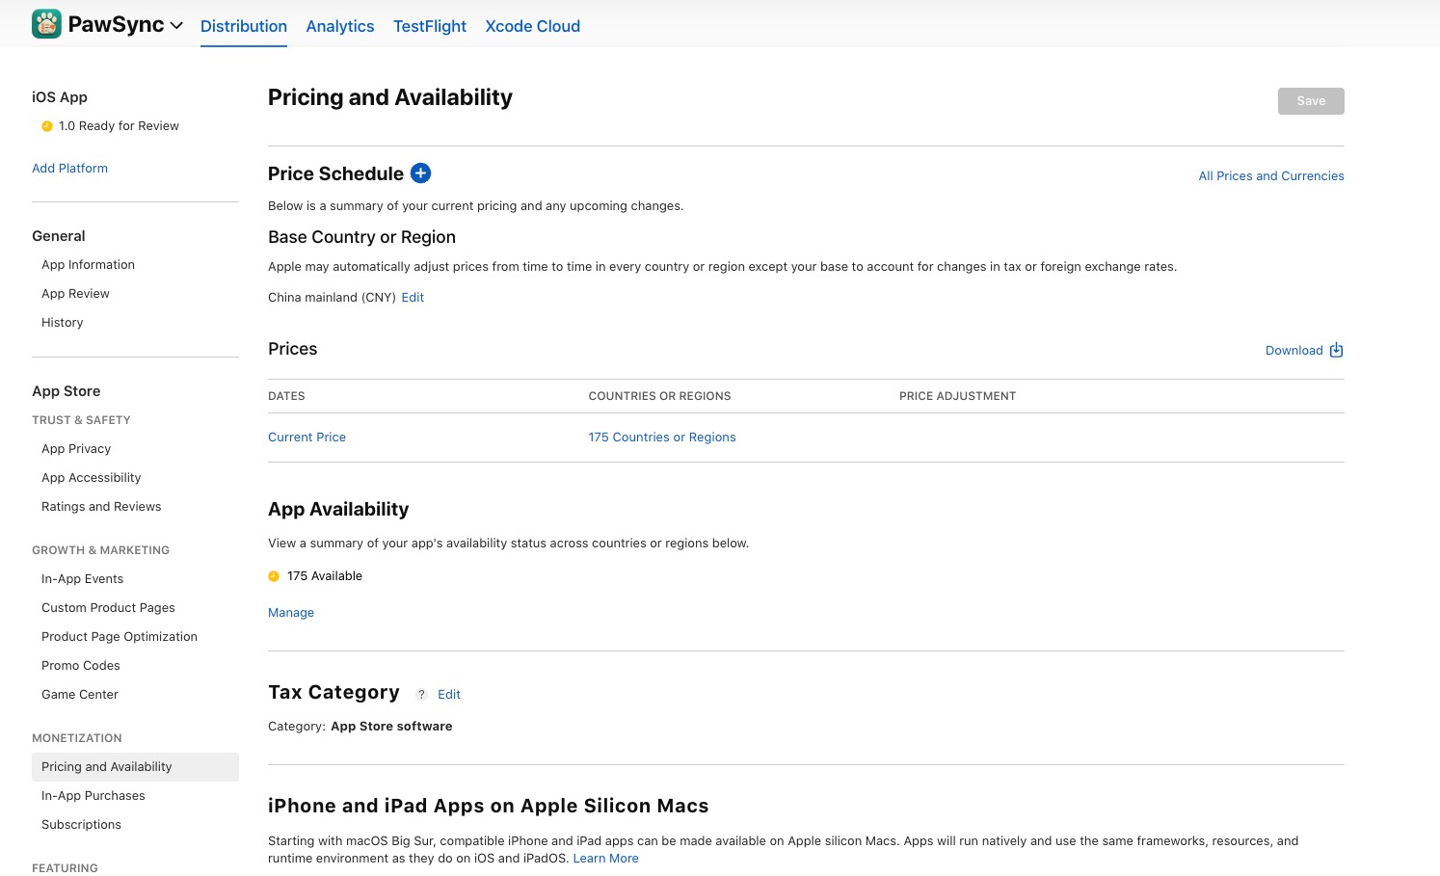The image size is (1440, 876).
Task: Click the App Store sidebar heading
Action: (67, 391)
